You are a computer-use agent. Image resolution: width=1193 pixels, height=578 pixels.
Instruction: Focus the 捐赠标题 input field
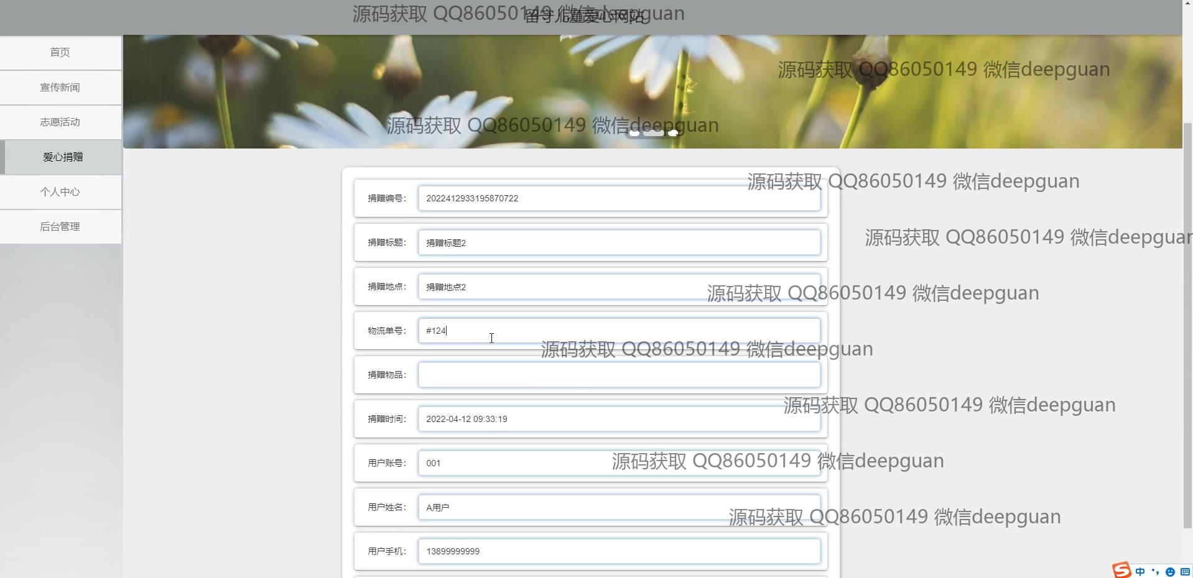619,242
